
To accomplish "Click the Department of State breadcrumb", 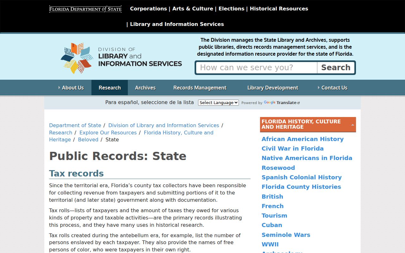I will [x=75, y=125].
